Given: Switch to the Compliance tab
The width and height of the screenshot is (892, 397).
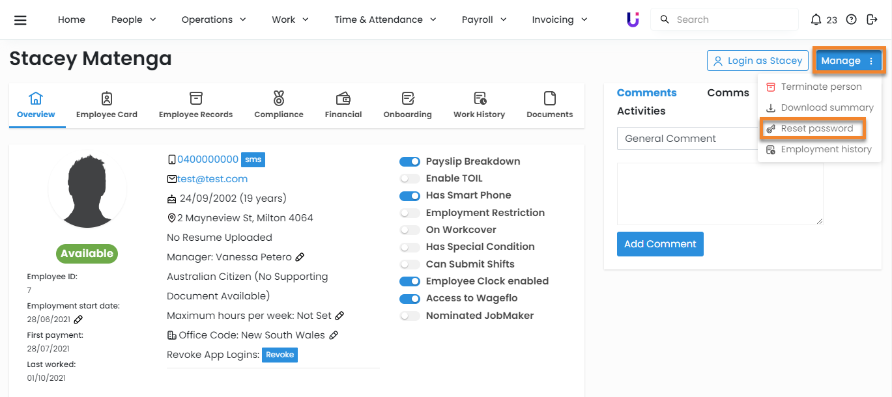Looking at the screenshot, I should click(x=279, y=104).
